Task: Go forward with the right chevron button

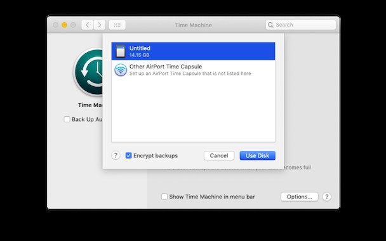Action: pyautogui.click(x=100, y=25)
